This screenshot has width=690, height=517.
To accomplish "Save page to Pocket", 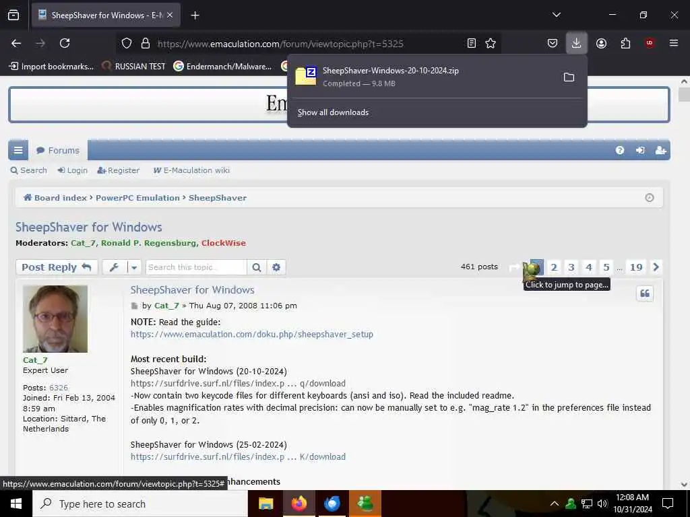I will (x=553, y=43).
